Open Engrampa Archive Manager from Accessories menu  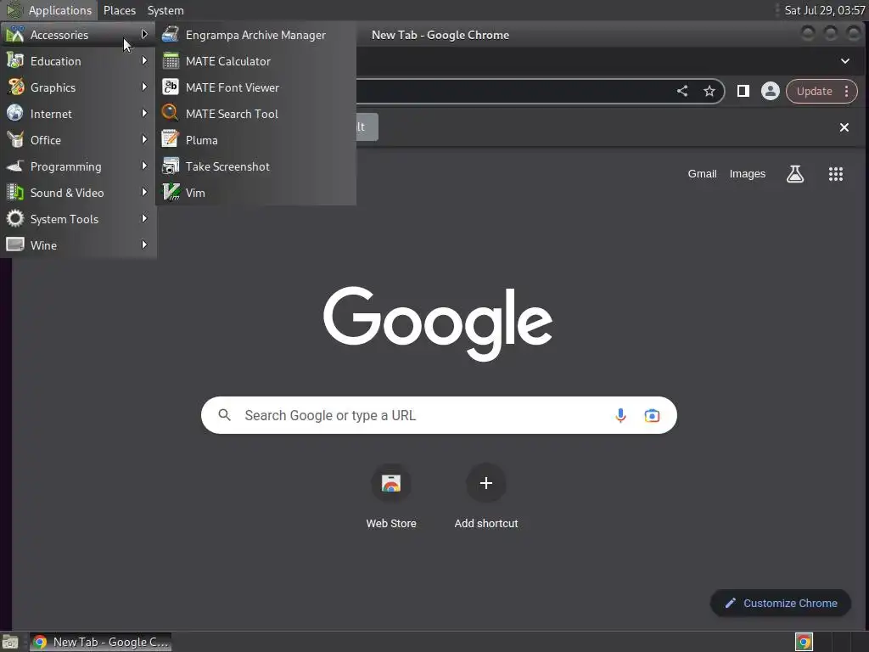(x=255, y=35)
